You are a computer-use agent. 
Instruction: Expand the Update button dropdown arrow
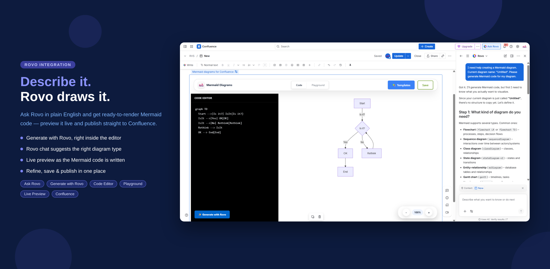(408, 56)
